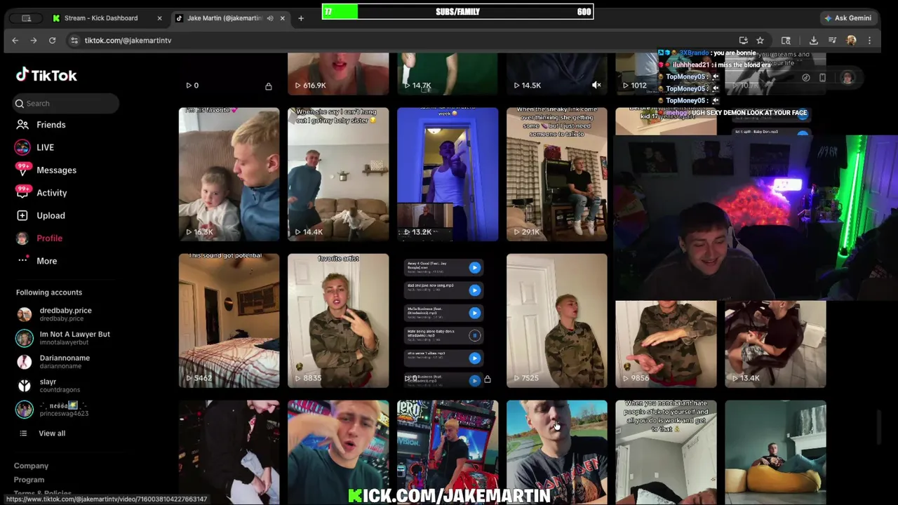The image size is (898, 505).
Task: Open Chrome three-dot menu
Action: tap(869, 41)
